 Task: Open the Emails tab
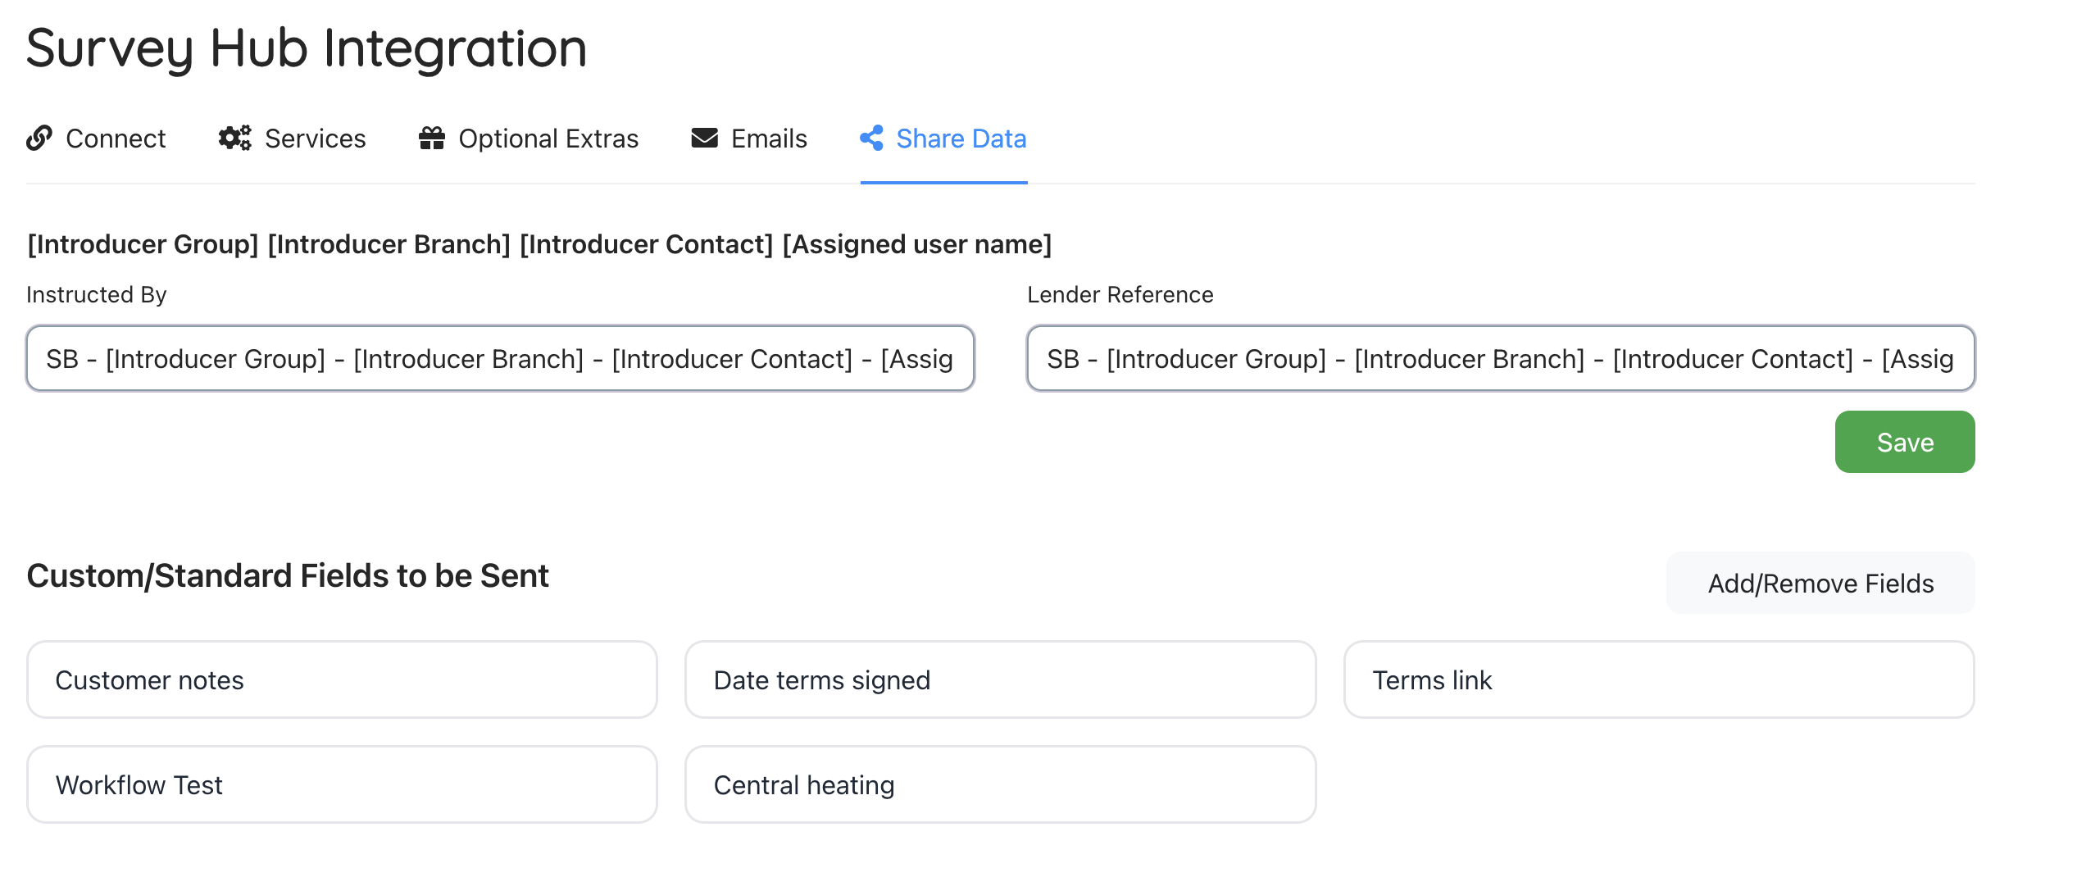click(768, 139)
